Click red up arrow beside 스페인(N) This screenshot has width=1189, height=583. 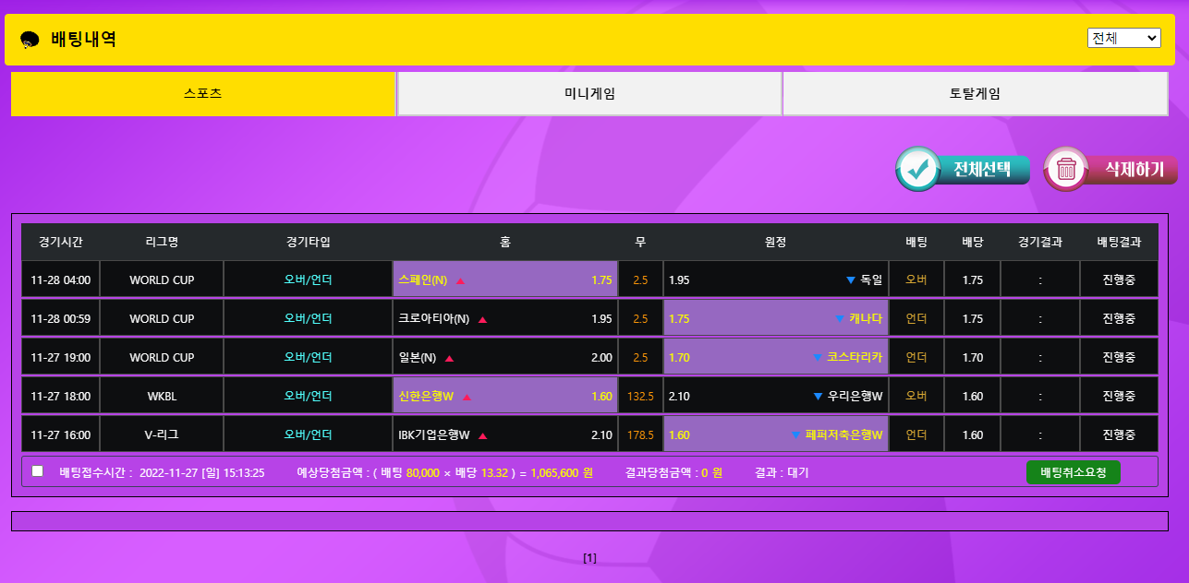[x=460, y=280]
